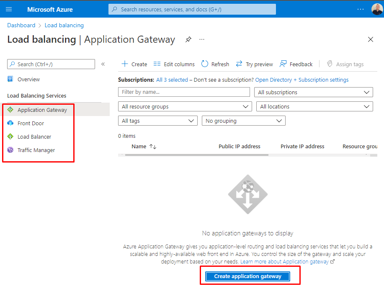The image size is (384, 289).
Task: Click the pin blade icon
Action: 188,39
